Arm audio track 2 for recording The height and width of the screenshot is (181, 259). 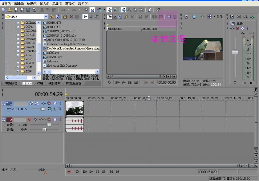pos(29,119)
